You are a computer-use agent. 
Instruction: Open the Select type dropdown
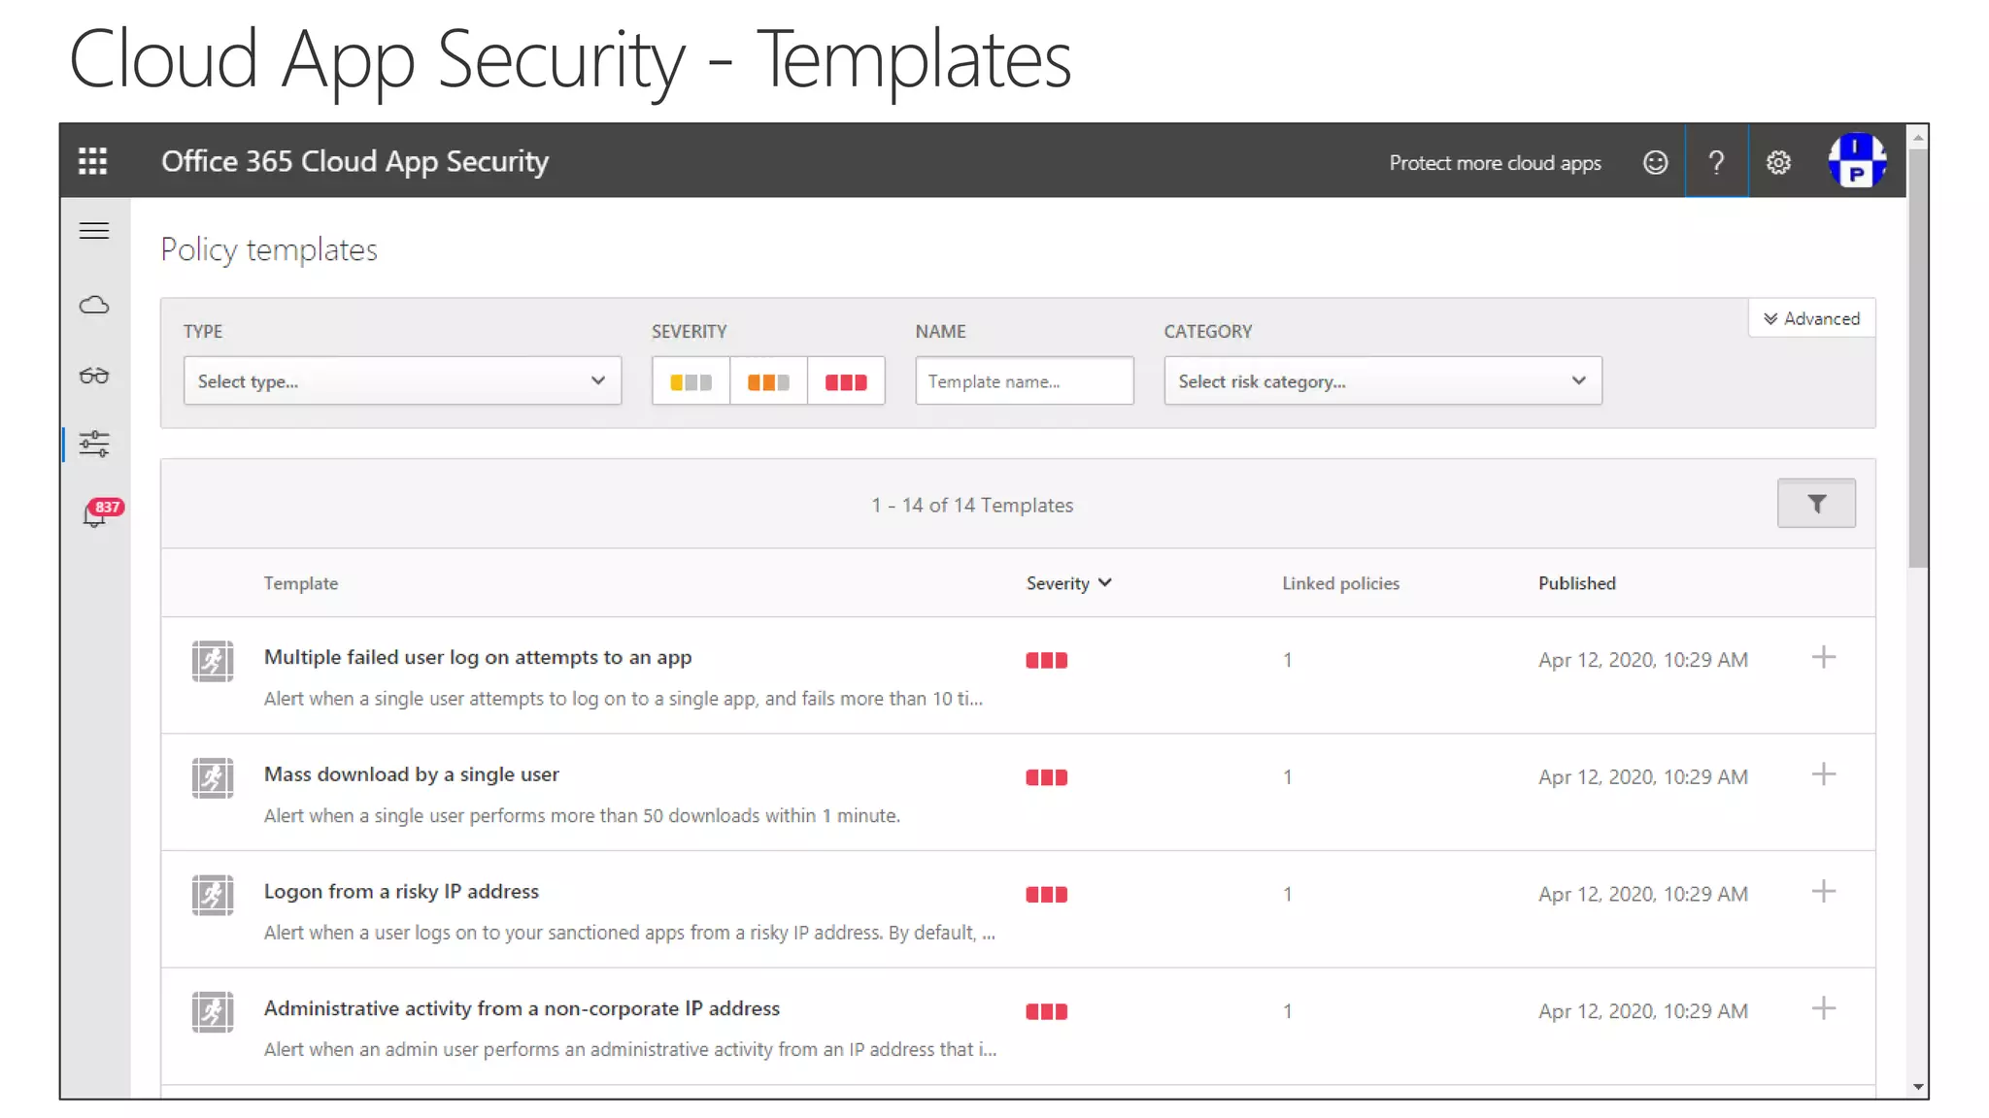(402, 381)
